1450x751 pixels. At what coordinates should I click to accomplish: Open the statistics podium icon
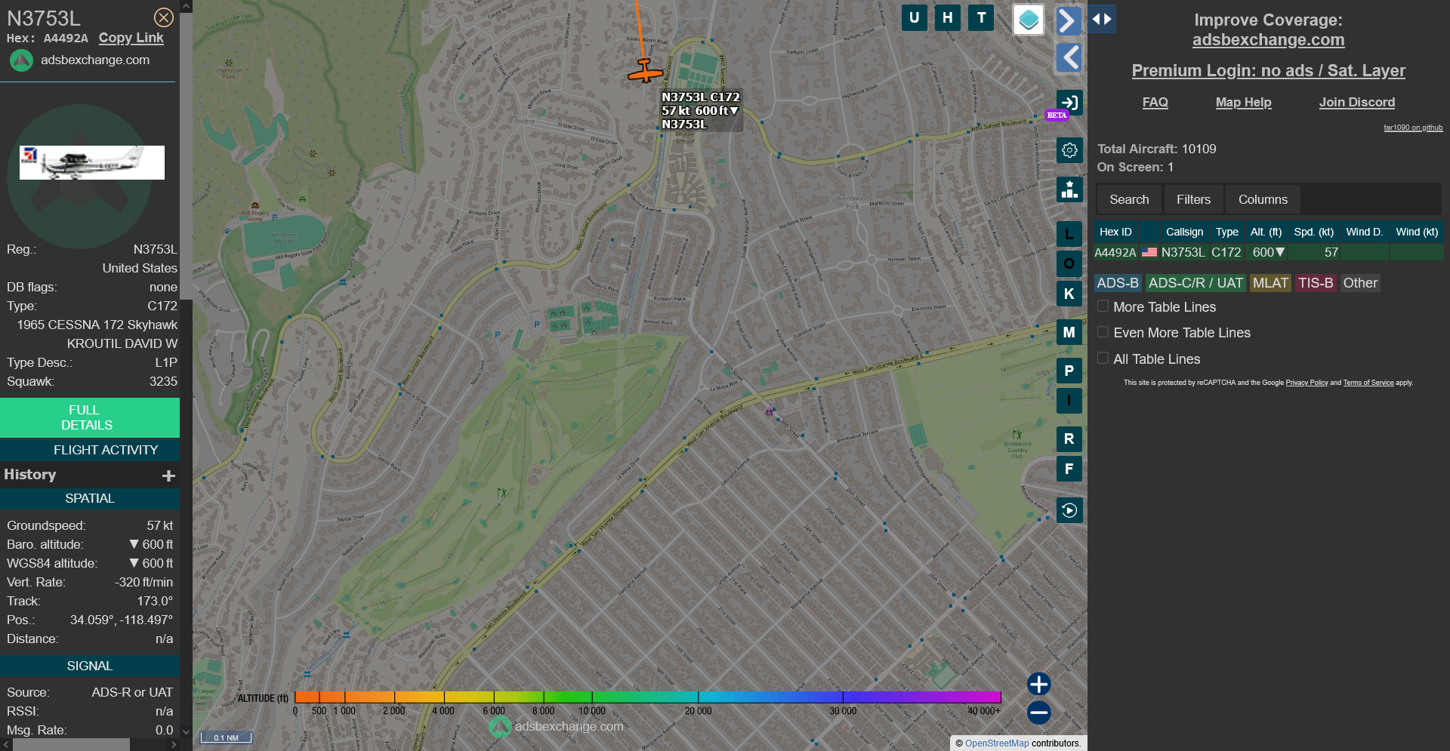1069,189
